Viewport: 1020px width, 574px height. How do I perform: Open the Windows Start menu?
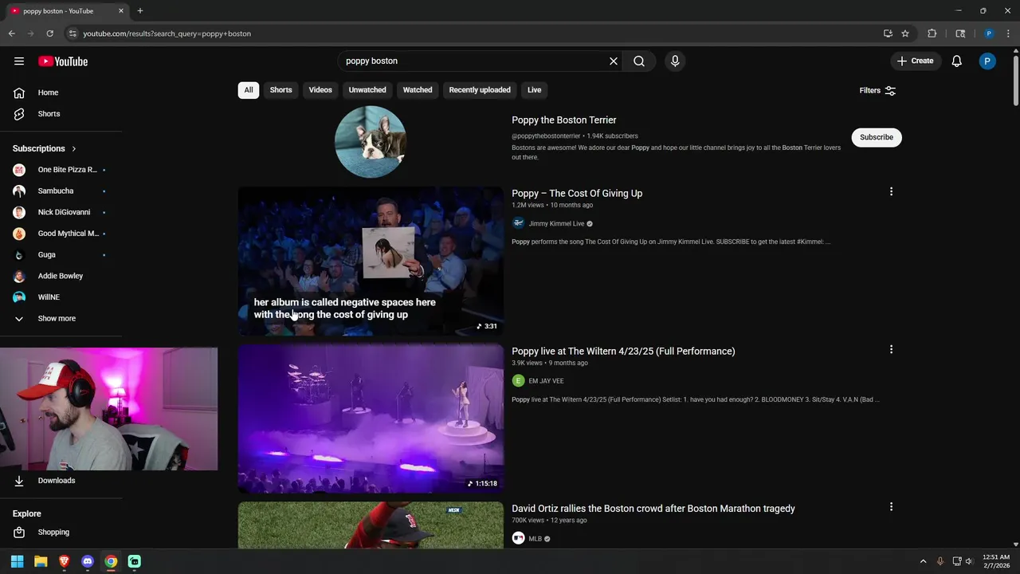(x=18, y=561)
